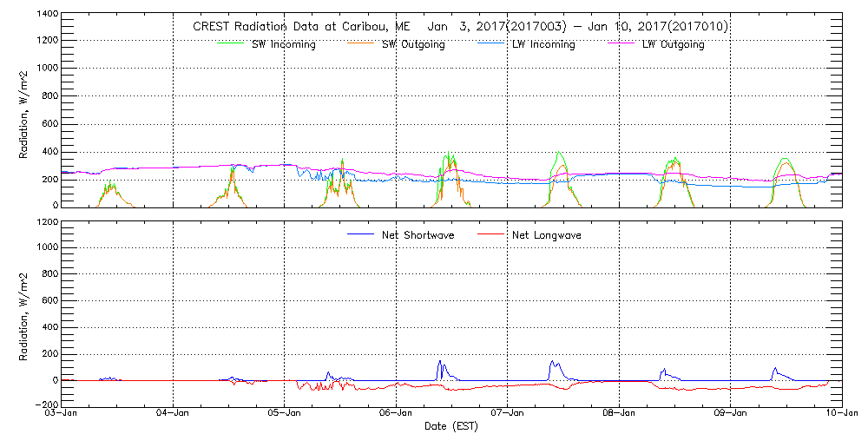This screenshot has width=868, height=434.
Task: Click the "06-Jan" x-axis label
Action: [x=396, y=413]
